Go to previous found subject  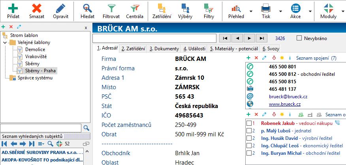pos(14,144)
